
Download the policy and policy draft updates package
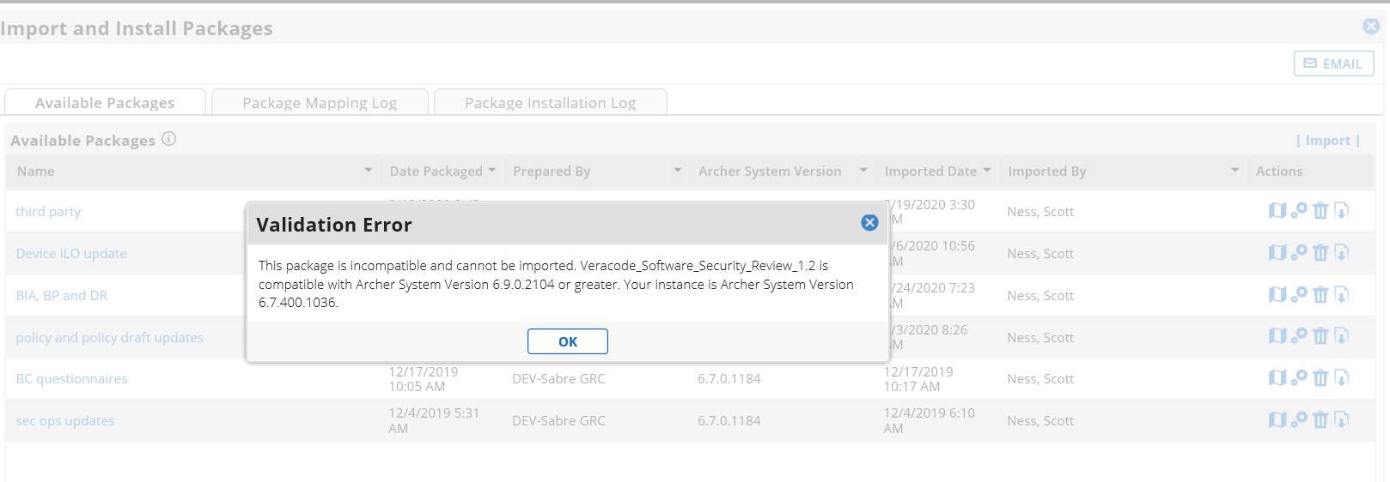coord(1341,336)
